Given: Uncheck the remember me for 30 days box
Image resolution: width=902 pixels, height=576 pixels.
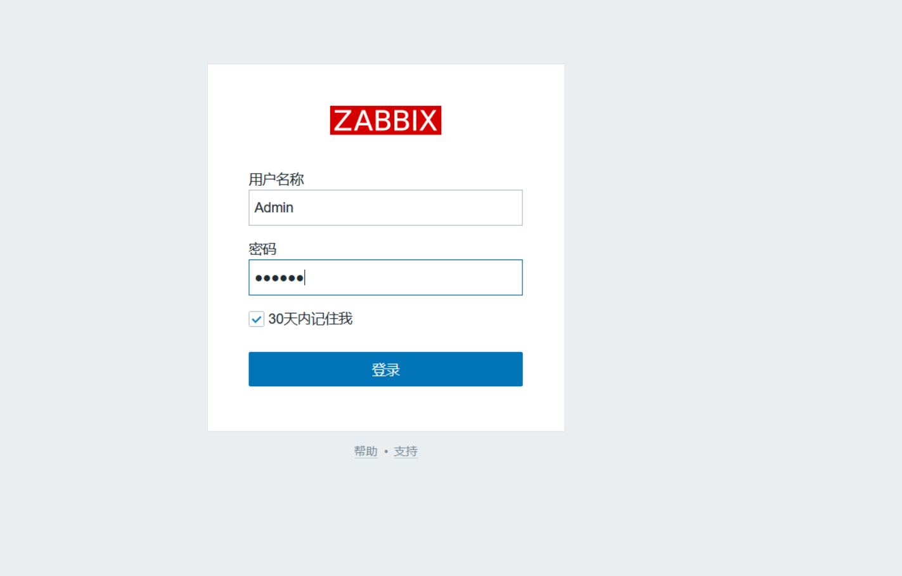Looking at the screenshot, I should [x=256, y=319].
